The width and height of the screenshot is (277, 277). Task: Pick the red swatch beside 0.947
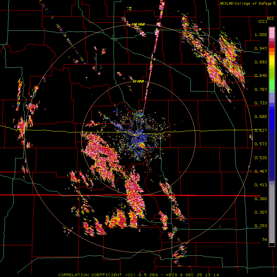click(272, 46)
